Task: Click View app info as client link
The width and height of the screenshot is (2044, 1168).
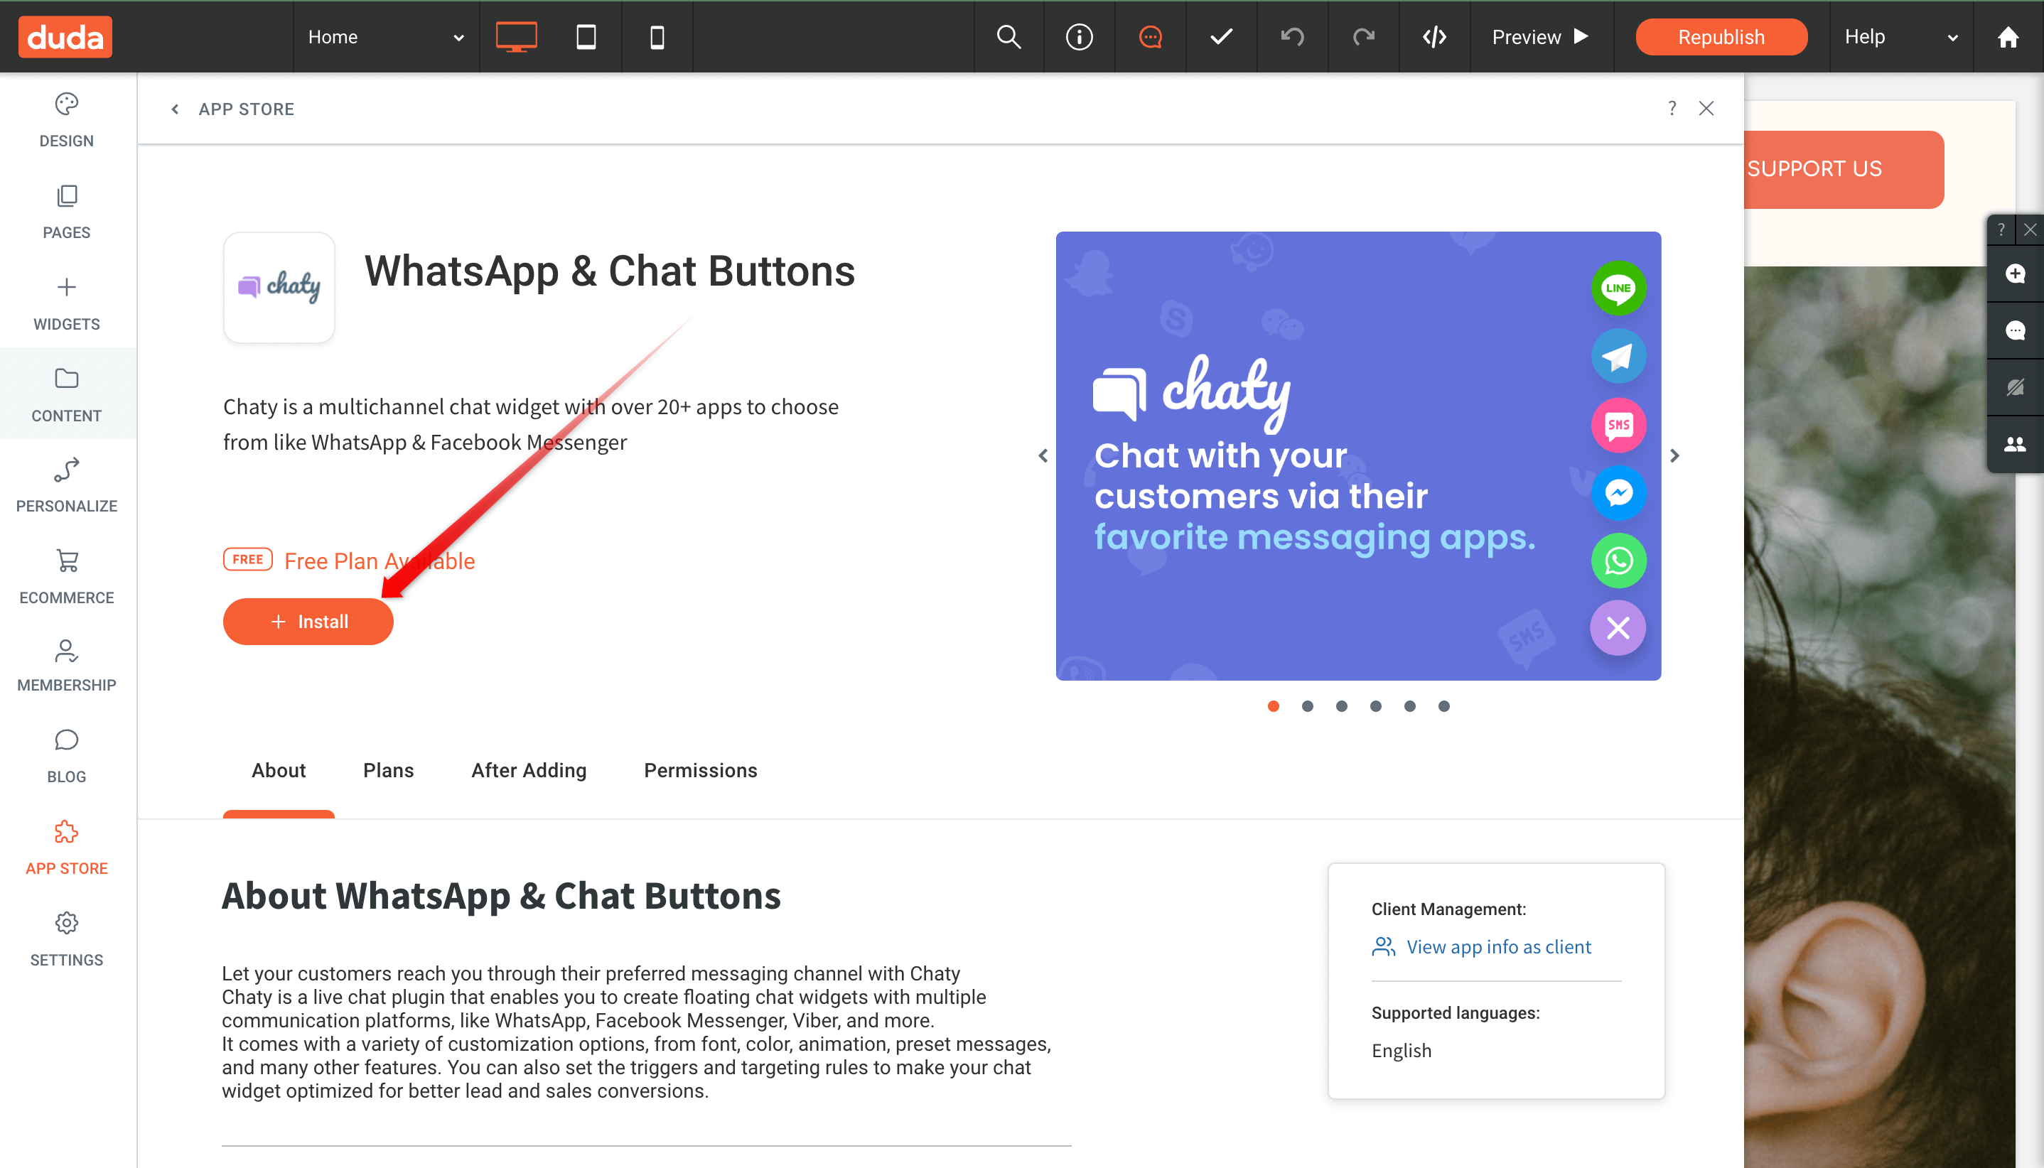Action: point(1481,946)
